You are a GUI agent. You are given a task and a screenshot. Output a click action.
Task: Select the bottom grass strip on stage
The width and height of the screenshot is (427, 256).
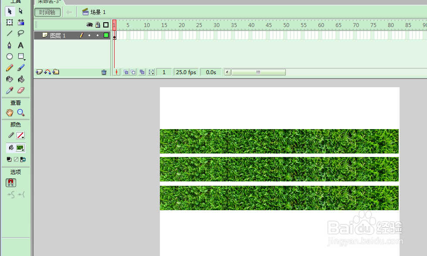pos(279,198)
